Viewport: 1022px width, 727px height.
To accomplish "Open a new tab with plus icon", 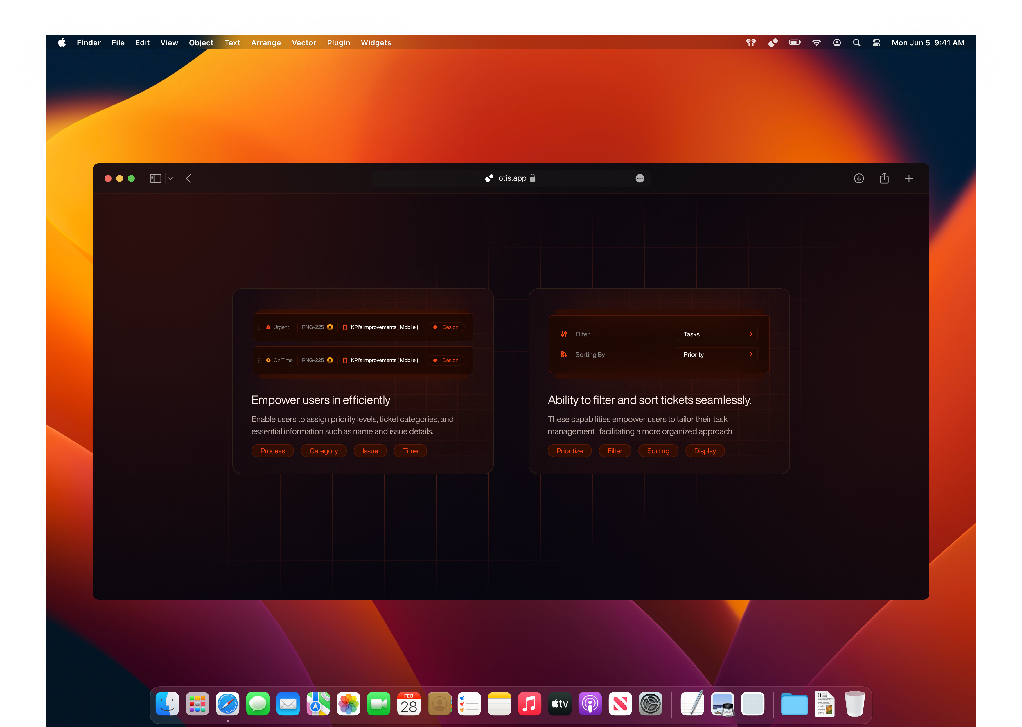I will click(x=909, y=179).
